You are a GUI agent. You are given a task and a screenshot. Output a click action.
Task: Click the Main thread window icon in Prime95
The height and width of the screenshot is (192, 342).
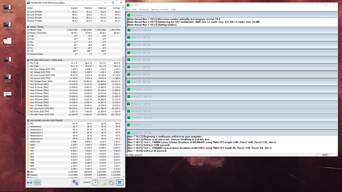(x=129, y=15)
